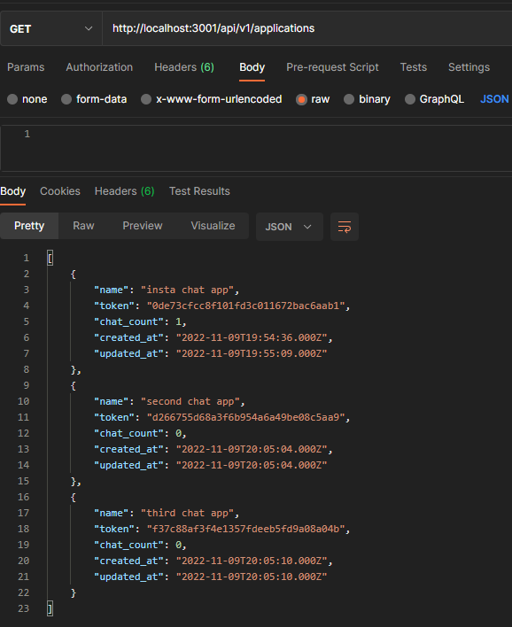Click created_at value 2022-11-09T20:05:10.000Z

point(252,561)
